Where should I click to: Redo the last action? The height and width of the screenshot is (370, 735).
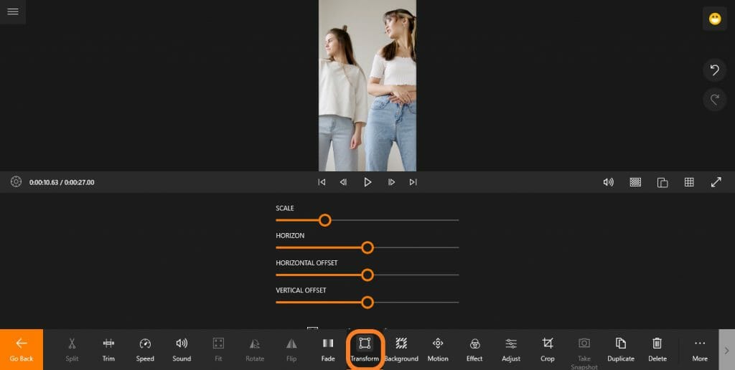(714, 99)
